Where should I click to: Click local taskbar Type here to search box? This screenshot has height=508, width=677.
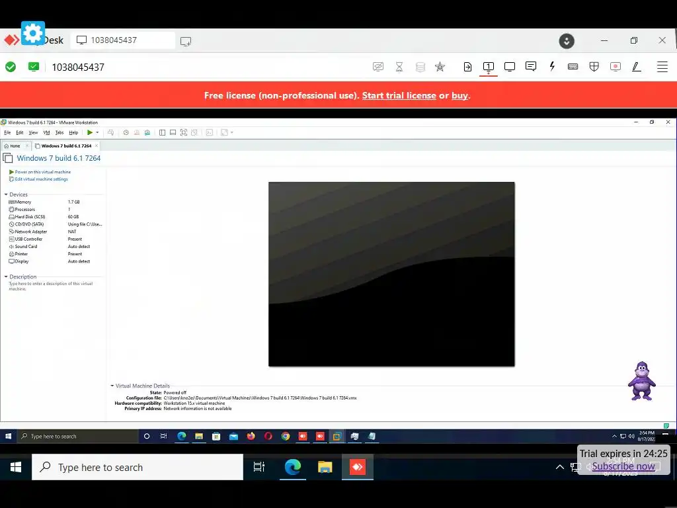pyautogui.click(x=138, y=467)
